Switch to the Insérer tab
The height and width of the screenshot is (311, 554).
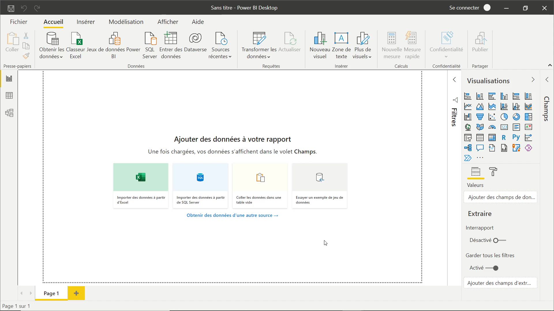tap(86, 22)
